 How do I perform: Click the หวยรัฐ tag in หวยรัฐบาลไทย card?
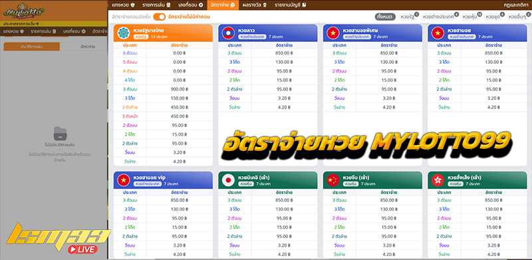(141, 37)
